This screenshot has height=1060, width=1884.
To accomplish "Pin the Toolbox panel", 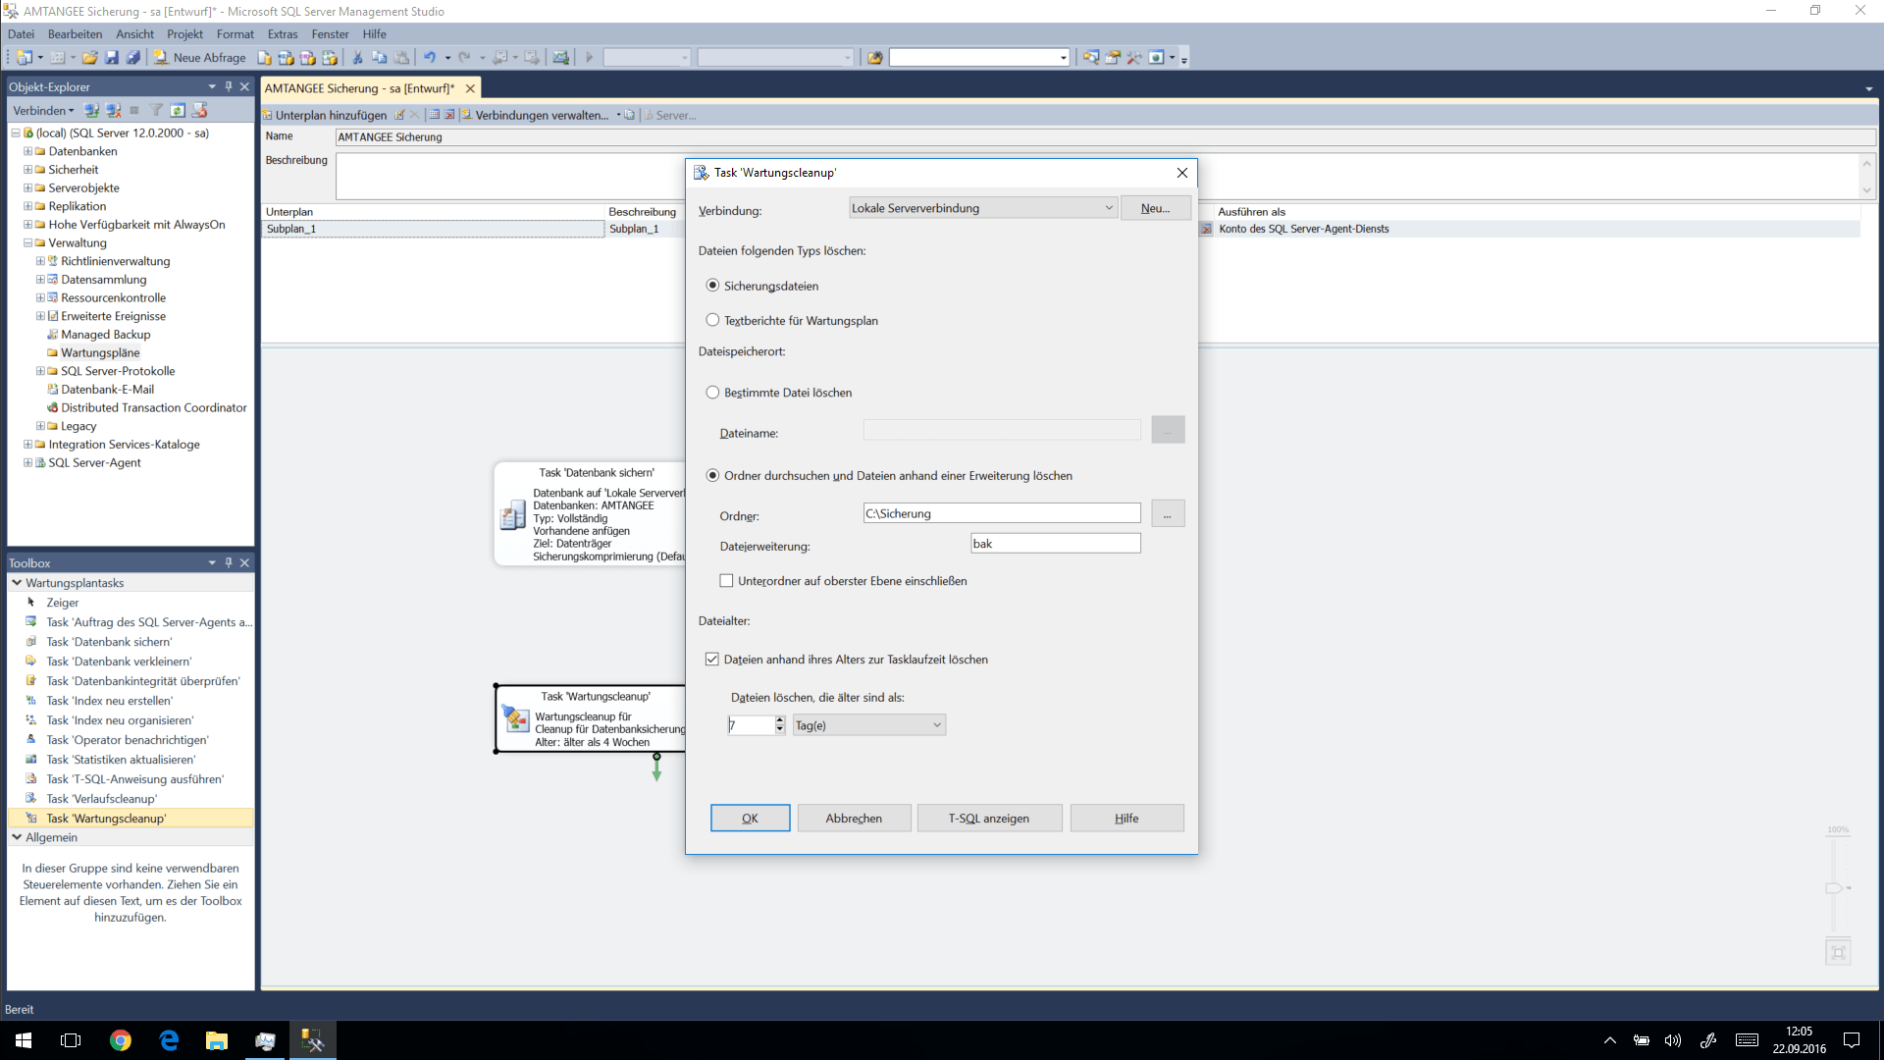I will tap(229, 562).
